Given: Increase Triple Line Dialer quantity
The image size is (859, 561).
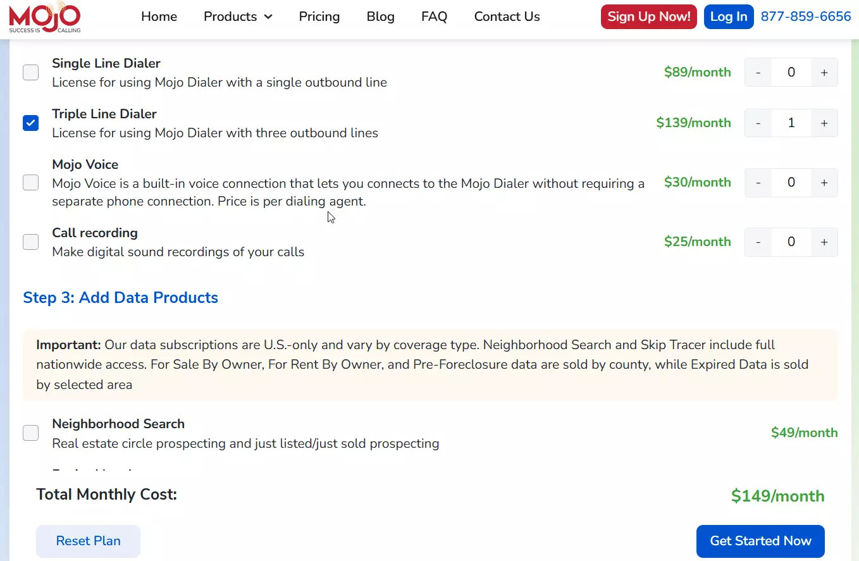Looking at the screenshot, I should (824, 123).
